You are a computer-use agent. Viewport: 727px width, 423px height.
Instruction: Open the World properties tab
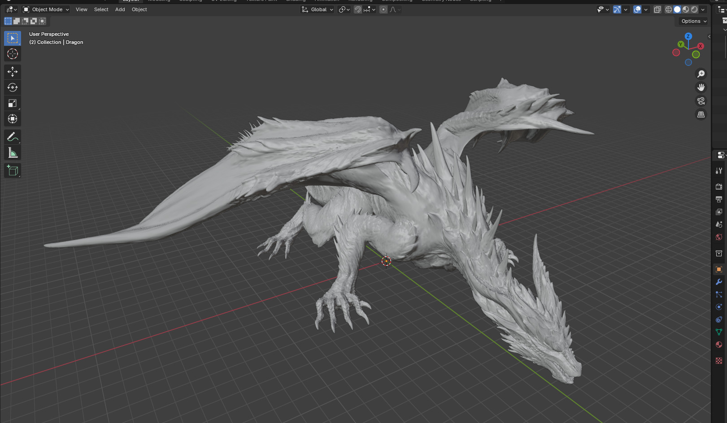click(x=719, y=237)
